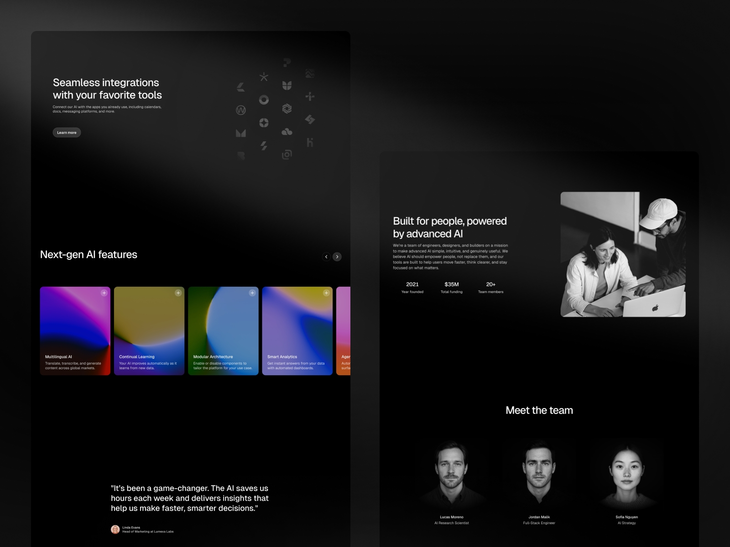Click the lowercase h integration icon
Screen dimensions: 730x547
tap(310, 142)
